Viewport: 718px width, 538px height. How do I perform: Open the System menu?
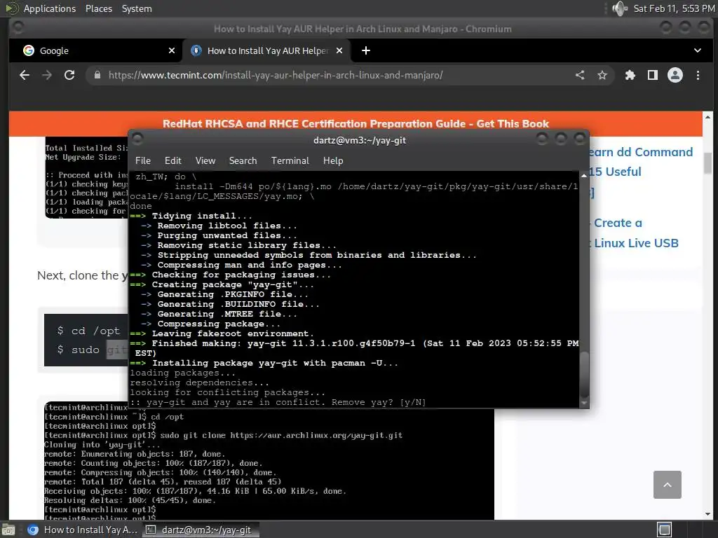click(137, 8)
